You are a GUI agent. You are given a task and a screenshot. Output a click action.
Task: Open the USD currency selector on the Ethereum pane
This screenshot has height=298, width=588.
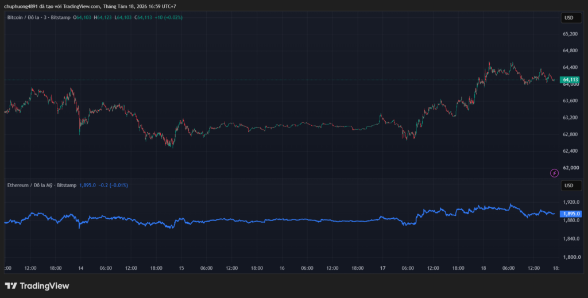(x=571, y=185)
